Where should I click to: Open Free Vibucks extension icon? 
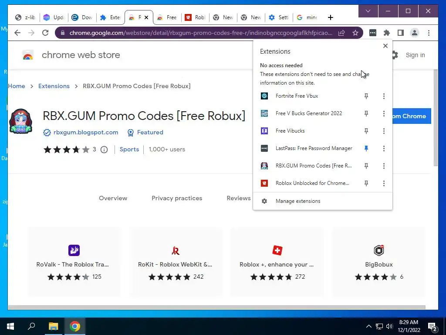tap(264, 131)
